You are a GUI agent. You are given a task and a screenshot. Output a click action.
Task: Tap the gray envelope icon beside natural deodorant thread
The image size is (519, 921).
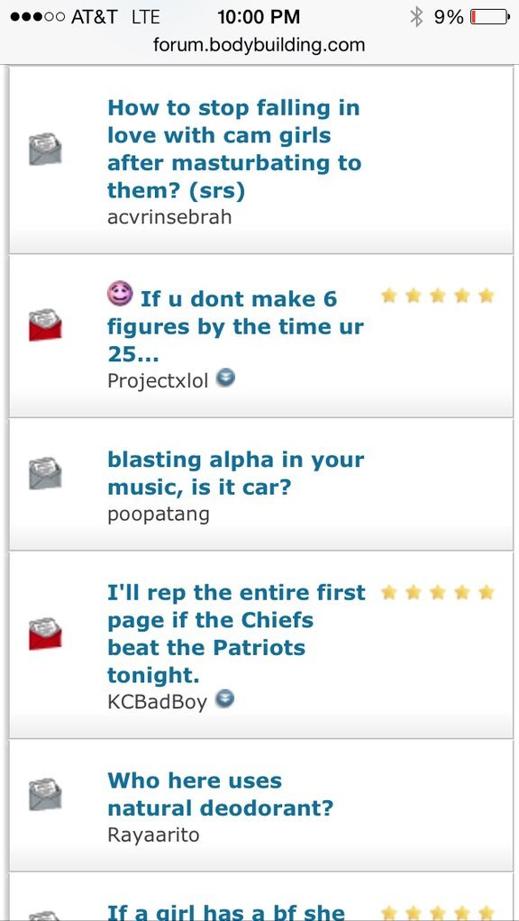45,794
